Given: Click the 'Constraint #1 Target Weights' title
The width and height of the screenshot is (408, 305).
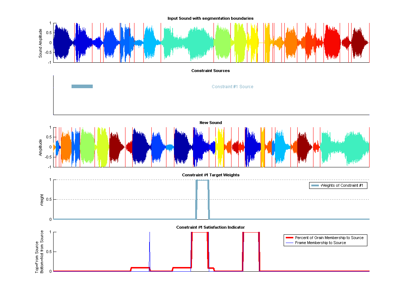Looking at the screenshot, I should pos(211,175).
